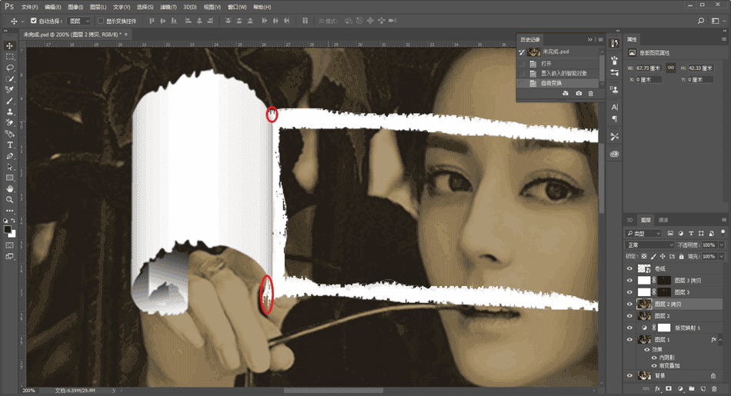The image size is (731, 396).
Task: Open the opacity 不透明度 dropdown arrow
Action: [722, 245]
